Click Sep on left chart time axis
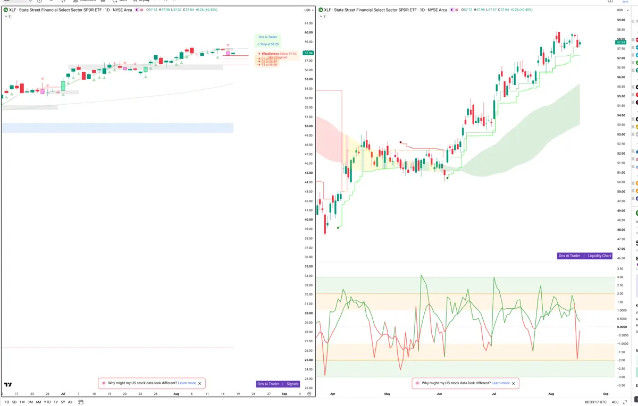Screen dimensions: 638x406 [x=284, y=394]
